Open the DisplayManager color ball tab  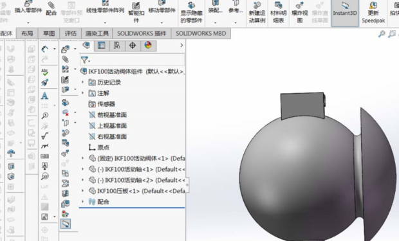(148, 46)
